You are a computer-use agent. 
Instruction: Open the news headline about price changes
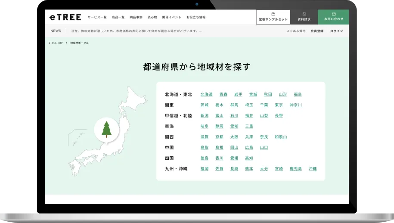(137, 31)
